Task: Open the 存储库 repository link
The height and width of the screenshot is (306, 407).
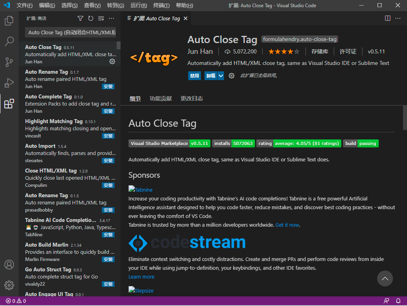Action: 320,51
